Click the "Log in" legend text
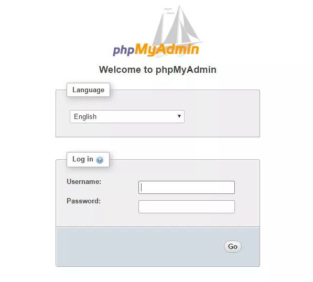Image resolution: width=313 pixels, height=282 pixels. tap(83, 159)
